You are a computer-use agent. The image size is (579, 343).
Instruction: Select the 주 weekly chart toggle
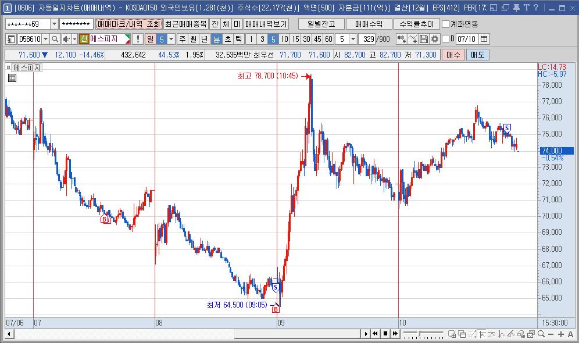[183, 39]
